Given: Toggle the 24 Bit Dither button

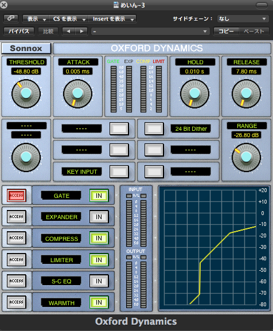Looking at the screenshot, I should [154, 128].
